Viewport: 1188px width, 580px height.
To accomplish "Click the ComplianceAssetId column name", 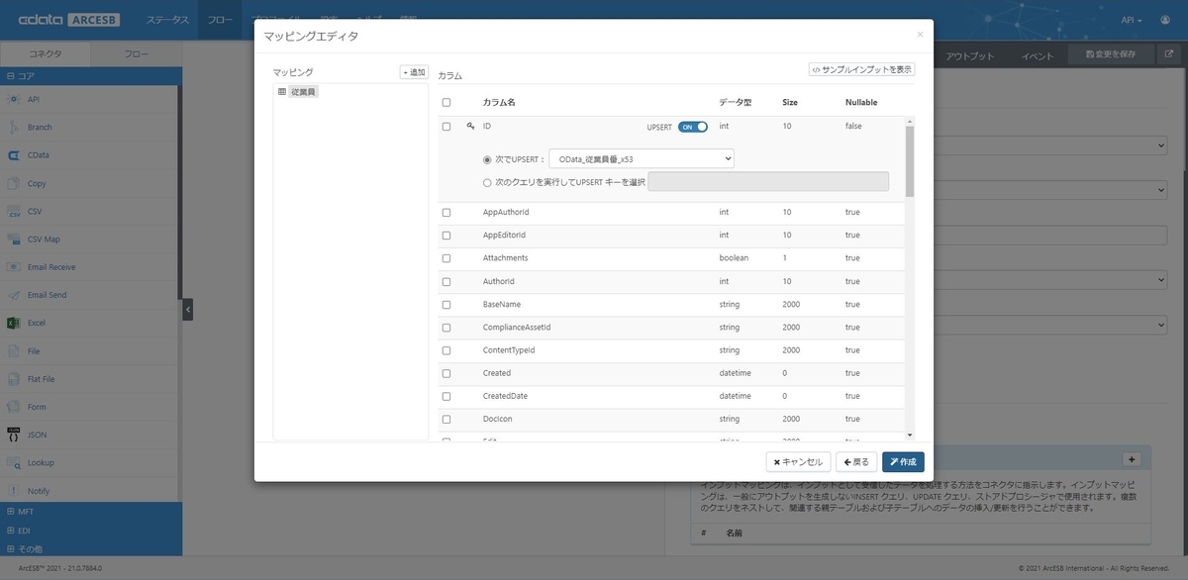I will coord(517,328).
